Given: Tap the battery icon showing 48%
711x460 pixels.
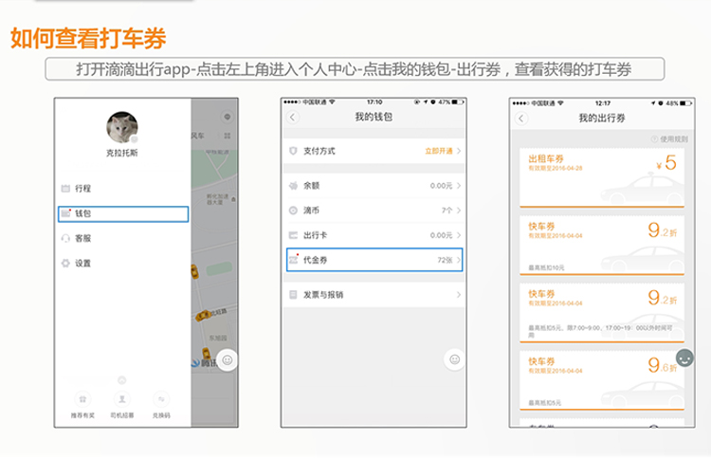Looking at the screenshot, I should [x=685, y=103].
